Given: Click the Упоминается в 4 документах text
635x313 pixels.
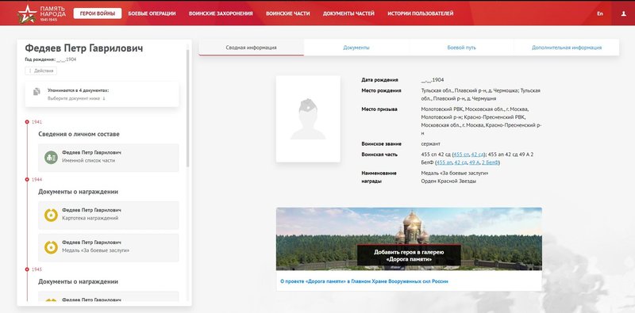Looking at the screenshot, I should 78,90.
